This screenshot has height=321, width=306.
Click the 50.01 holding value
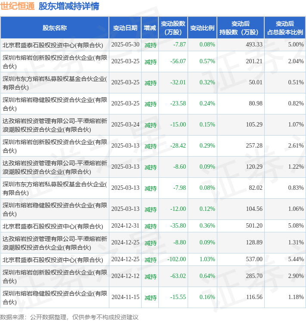point(256,82)
